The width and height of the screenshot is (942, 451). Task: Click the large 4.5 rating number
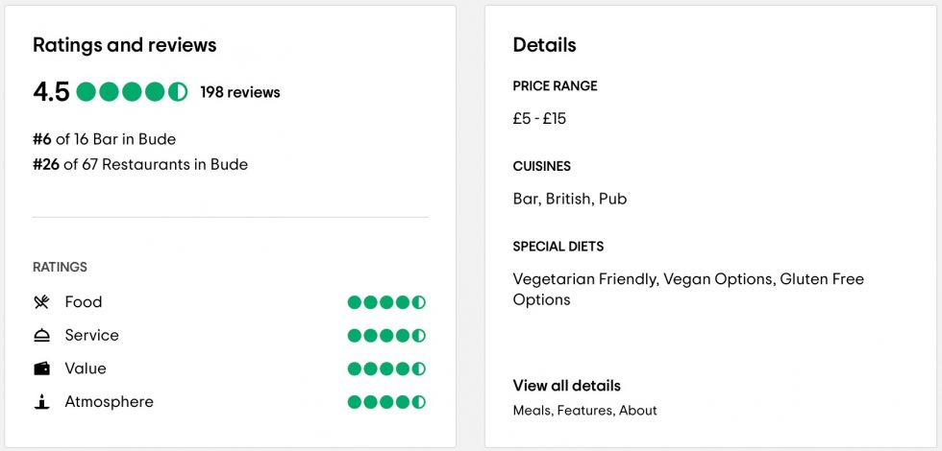coord(51,92)
